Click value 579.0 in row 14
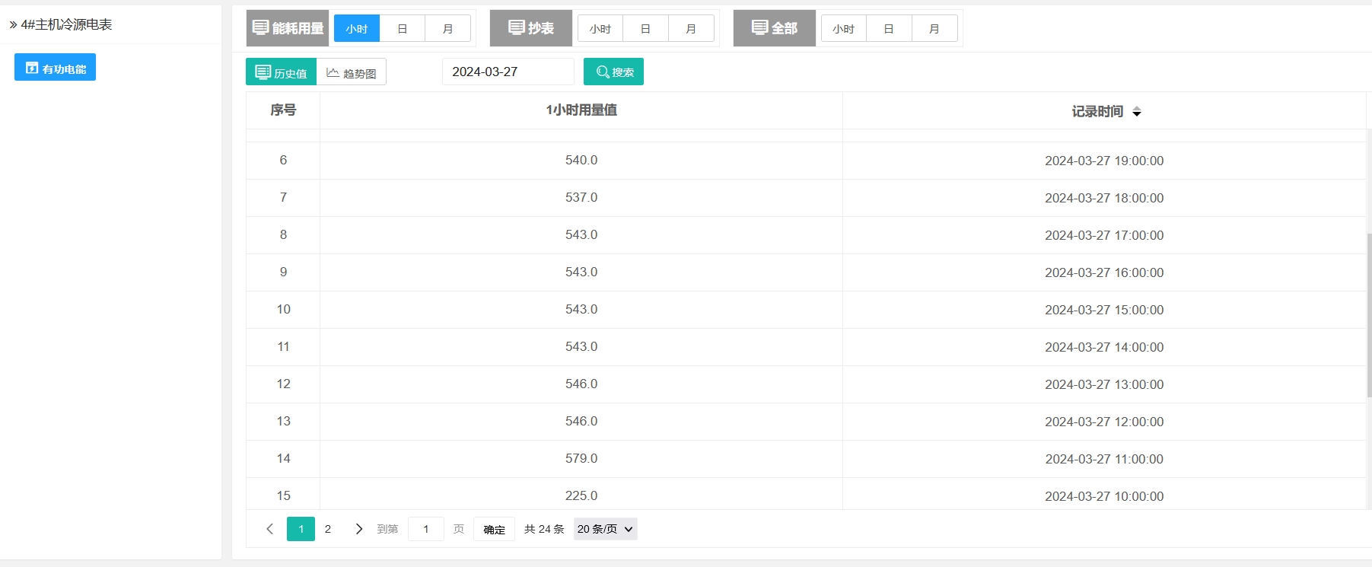This screenshot has height=567, width=1372. (581, 459)
